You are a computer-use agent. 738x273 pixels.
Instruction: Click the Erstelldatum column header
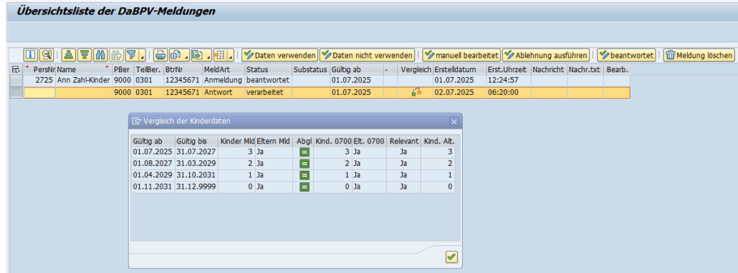[459, 69]
